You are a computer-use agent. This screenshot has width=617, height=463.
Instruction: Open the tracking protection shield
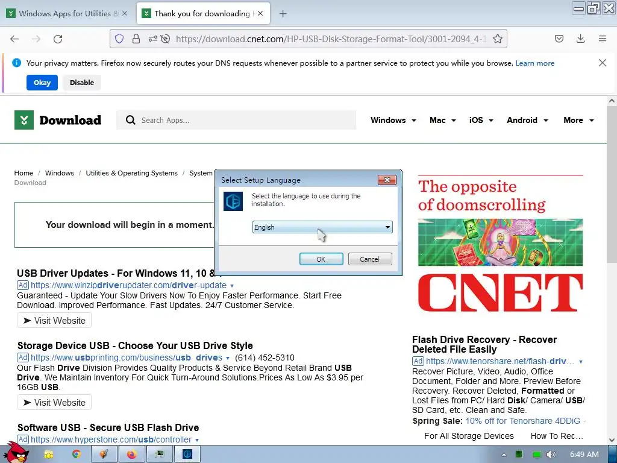coord(119,39)
